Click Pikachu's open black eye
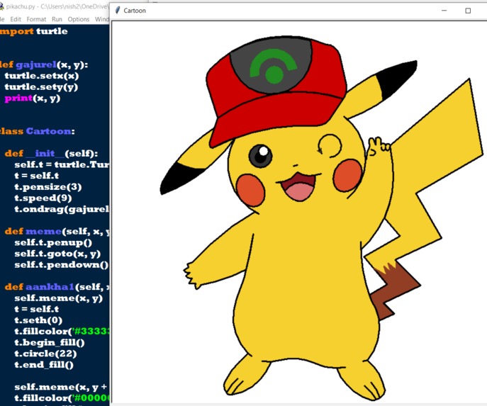The height and width of the screenshot is (406, 487). pyautogui.click(x=260, y=156)
